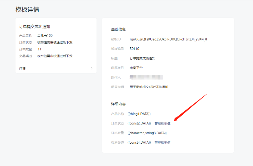The width and height of the screenshot is (253, 166).
Task: Click the product name 星礼卡100
Action: point(45,35)
